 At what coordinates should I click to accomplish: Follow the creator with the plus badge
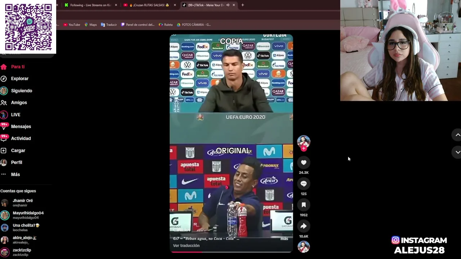tap(304, 148)
